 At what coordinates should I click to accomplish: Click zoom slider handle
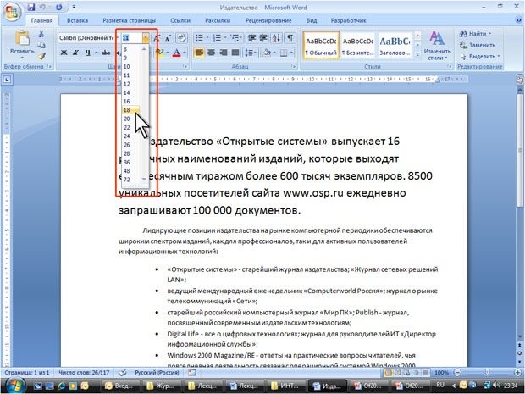pyautogui.click(x=487, y=372)
